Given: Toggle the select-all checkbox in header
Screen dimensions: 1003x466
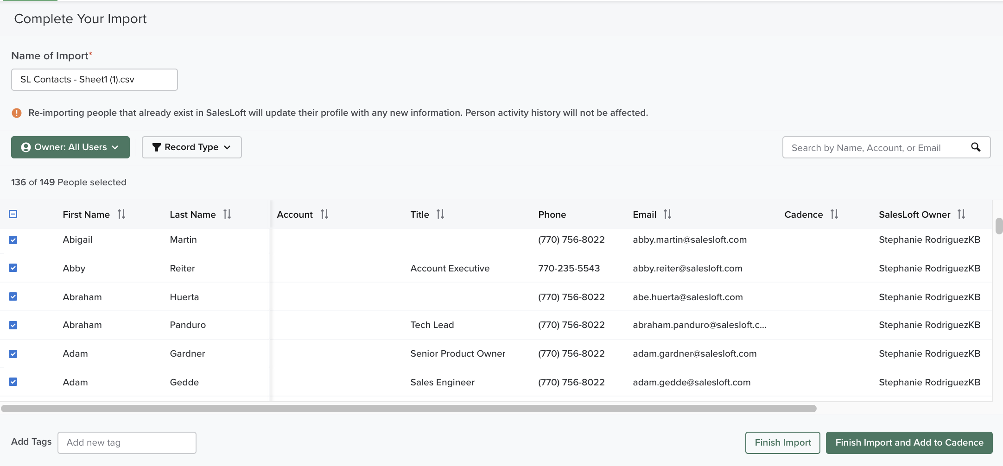Looking at the screenshot, I should [x=13, y=214].
